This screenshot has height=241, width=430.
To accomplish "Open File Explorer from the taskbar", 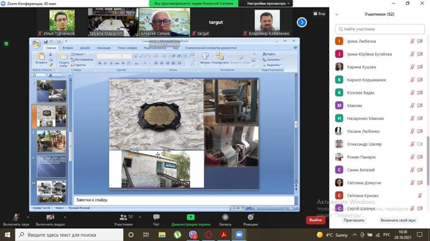I will (162, 235).
